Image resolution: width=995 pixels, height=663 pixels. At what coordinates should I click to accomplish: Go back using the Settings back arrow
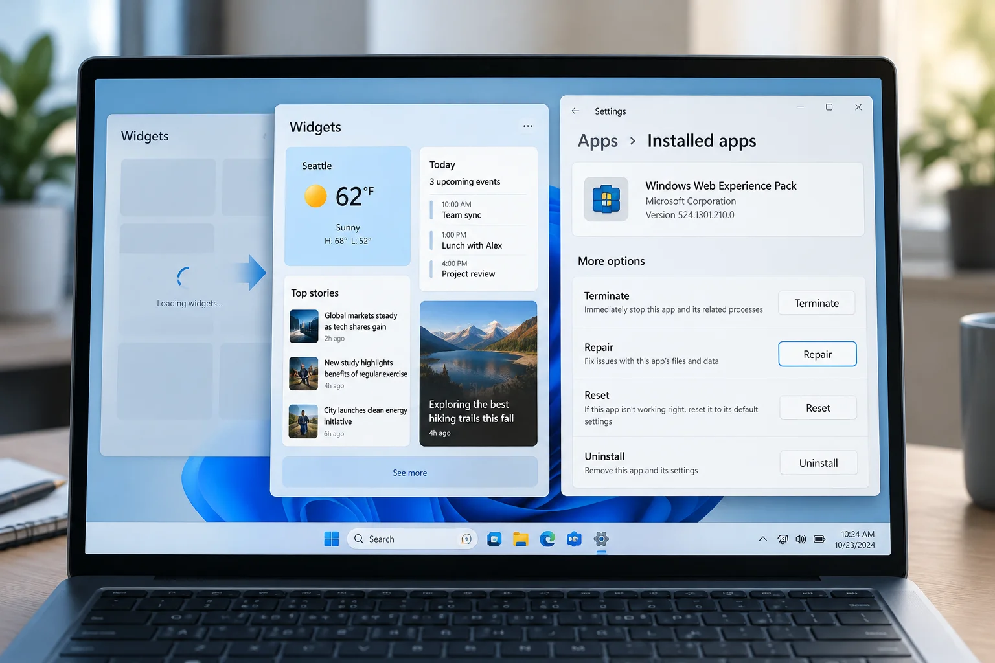click(x=575, y=111)
